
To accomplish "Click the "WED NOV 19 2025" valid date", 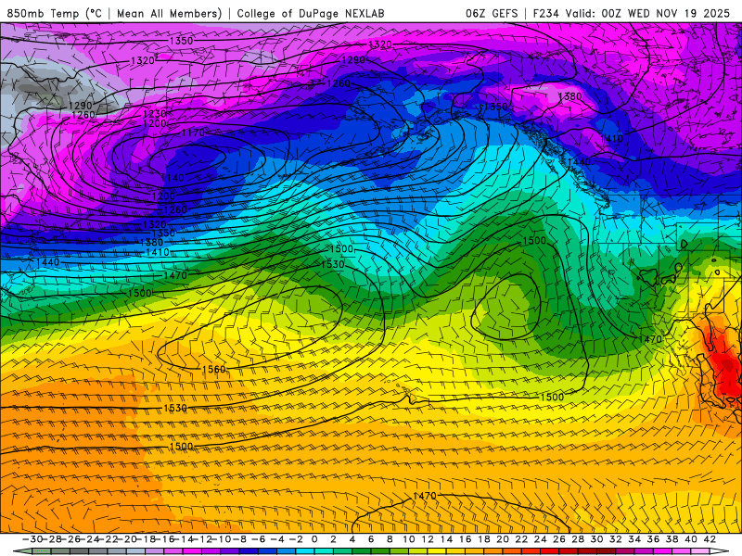I will (679, 13).
